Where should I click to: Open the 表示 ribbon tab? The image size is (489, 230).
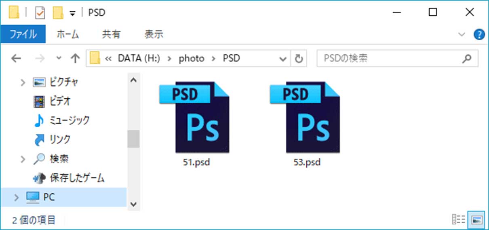point(154,34)
